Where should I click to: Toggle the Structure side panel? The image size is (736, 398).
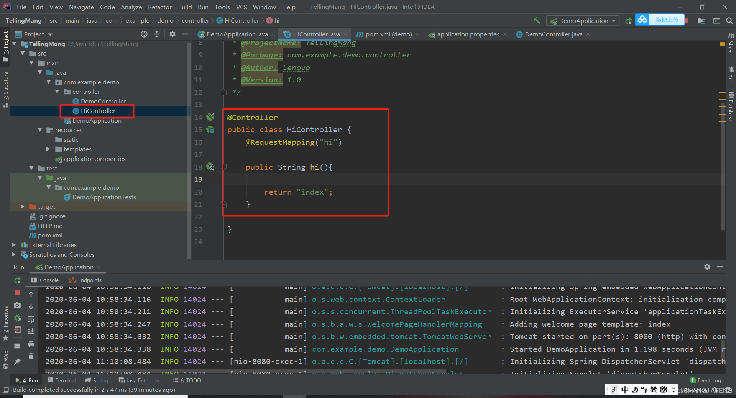coord(5,89)
